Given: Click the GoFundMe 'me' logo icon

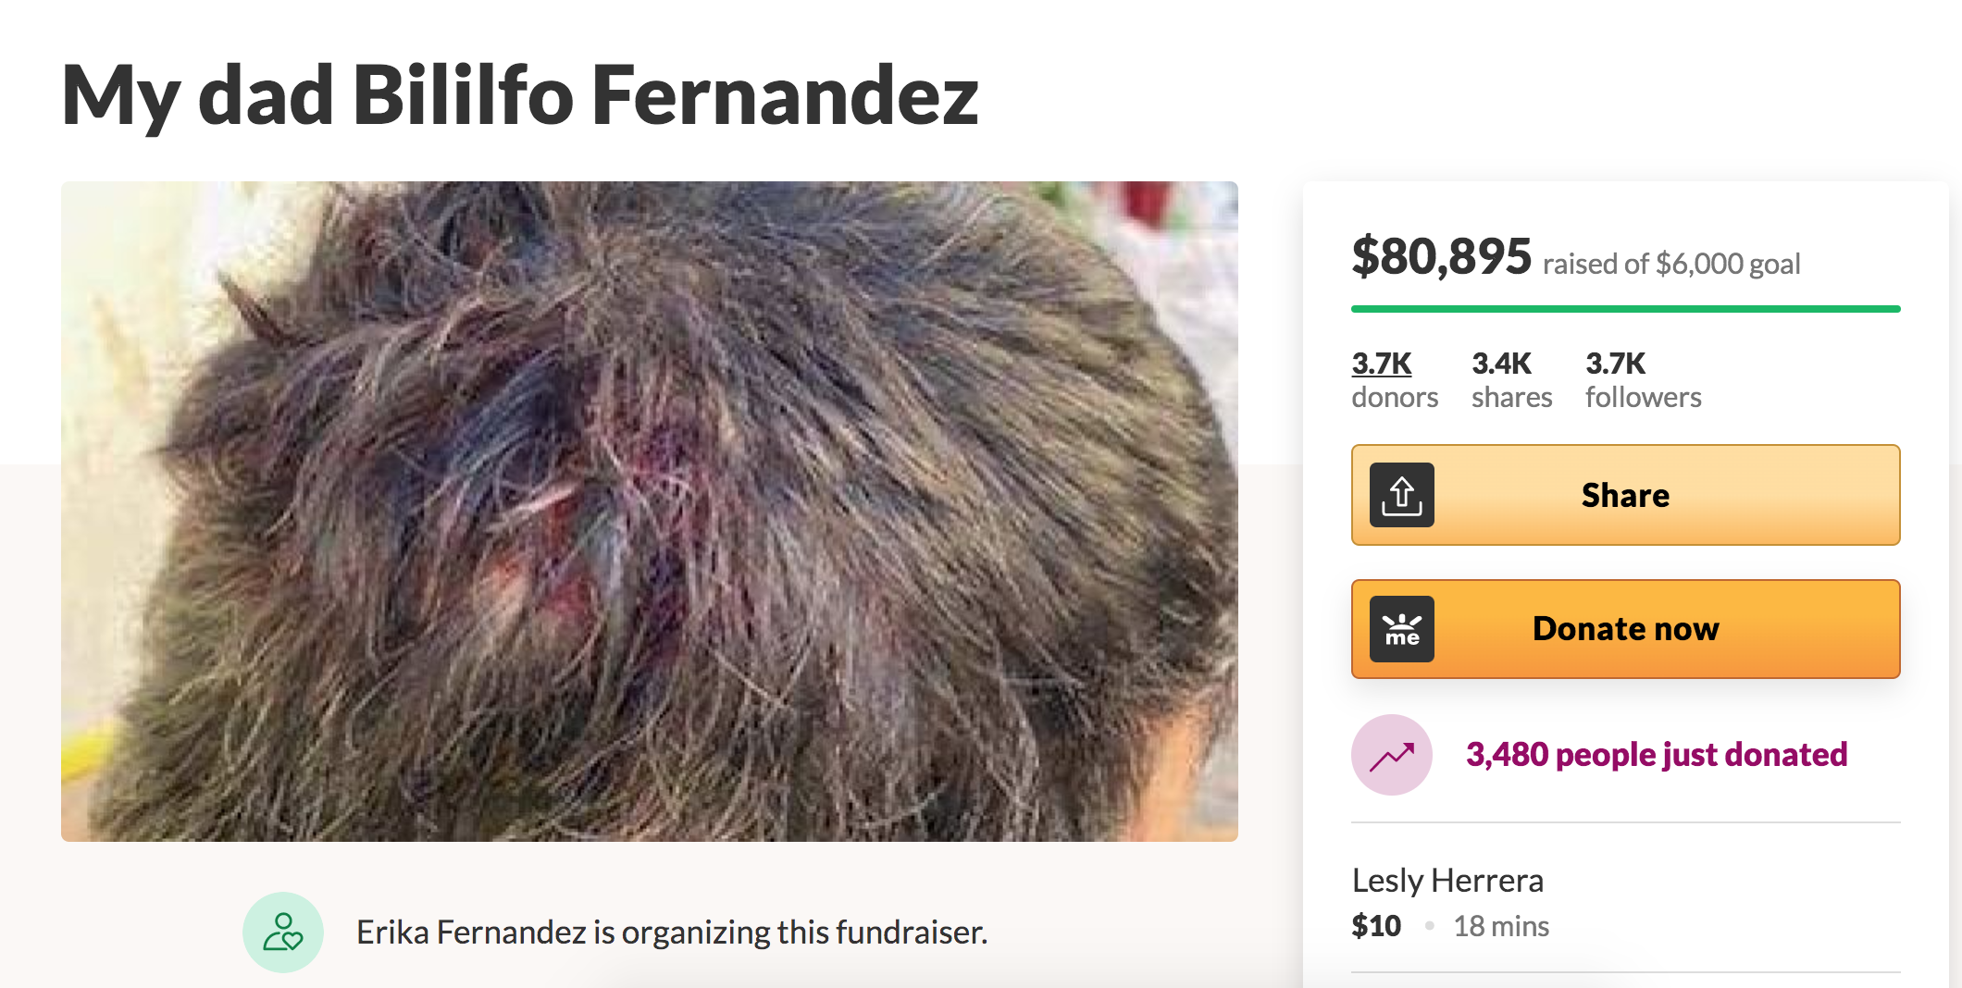Looking at the screenshot, I should (1401, 629).
